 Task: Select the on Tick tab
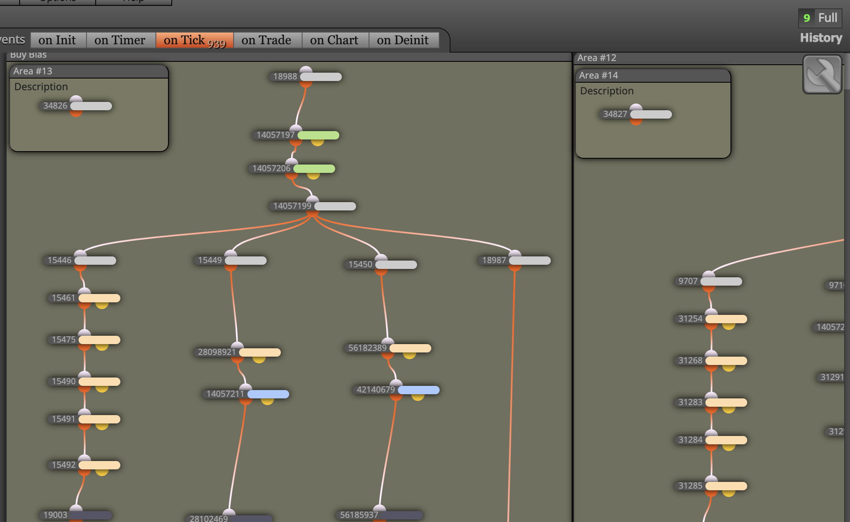coord(194,40)
